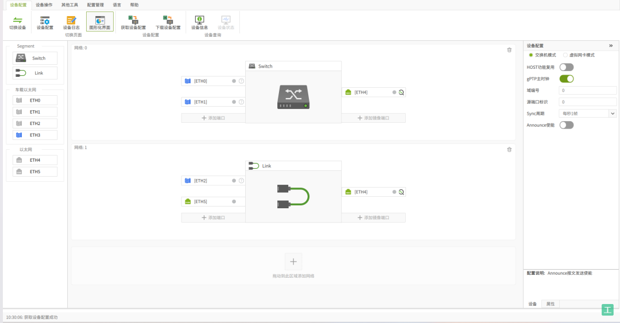Open the 设备配置 ribbon tab

click(x=18, y=5)
